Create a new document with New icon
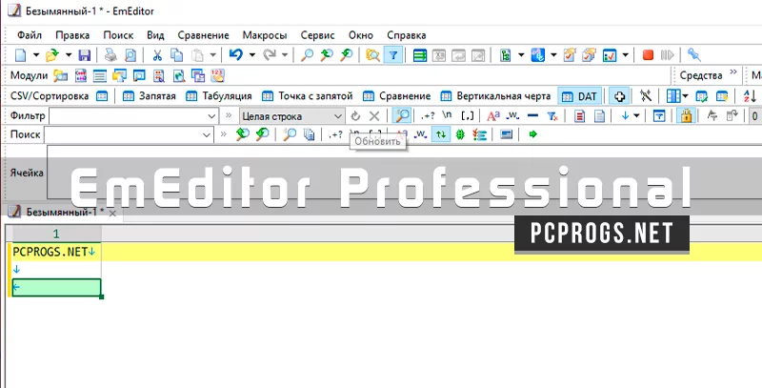This screenshot has width=762, height=388. [20, 55]
